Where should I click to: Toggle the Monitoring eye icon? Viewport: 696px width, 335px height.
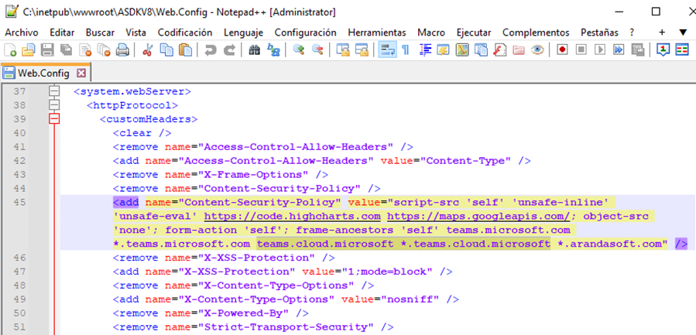[537, 50]
